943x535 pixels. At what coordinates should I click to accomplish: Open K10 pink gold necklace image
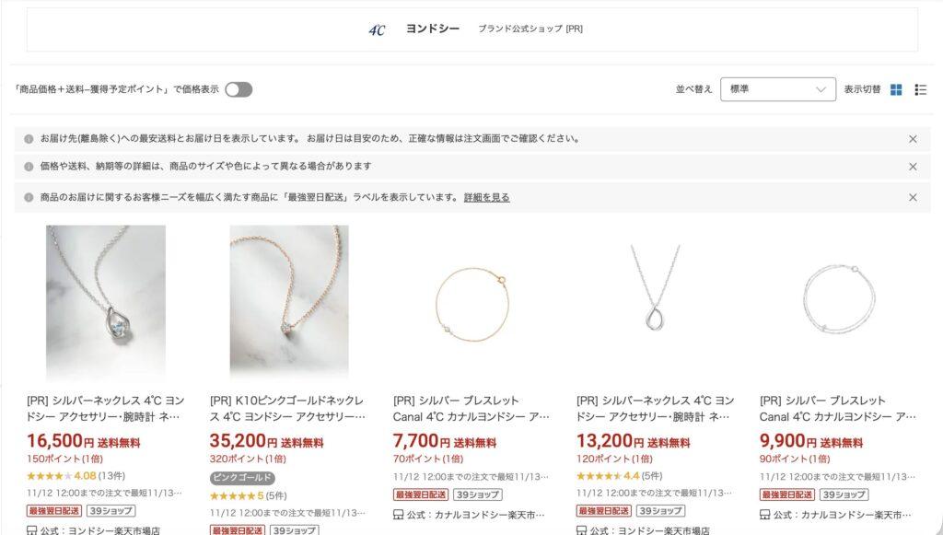pyautogui.click(x=289, y=302)
